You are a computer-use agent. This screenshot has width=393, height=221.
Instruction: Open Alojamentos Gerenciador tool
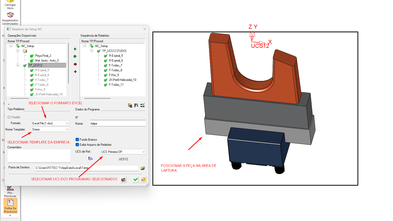click(x=10, y=19)
